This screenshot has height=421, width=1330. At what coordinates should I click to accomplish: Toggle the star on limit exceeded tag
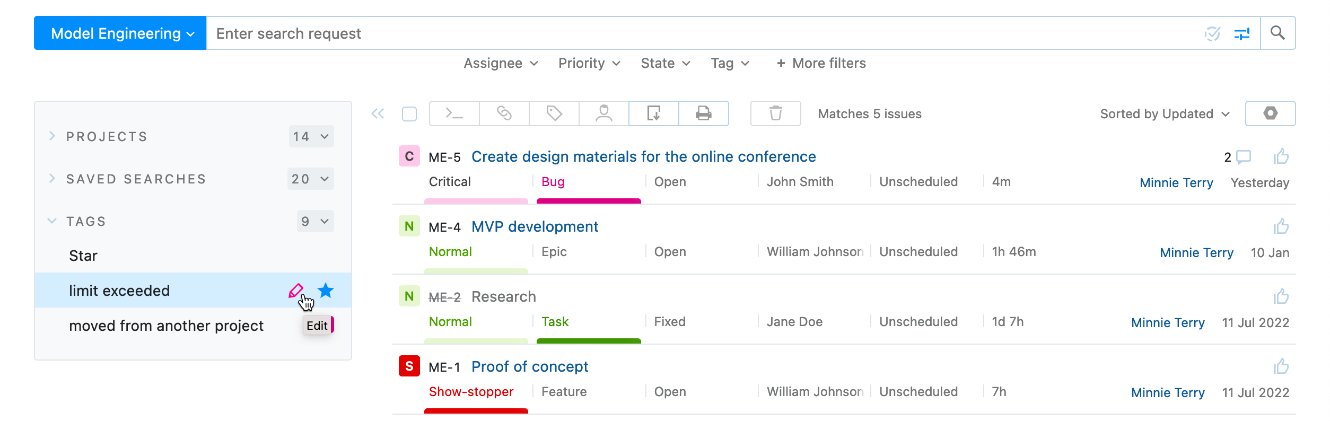(x=326, y=291)
